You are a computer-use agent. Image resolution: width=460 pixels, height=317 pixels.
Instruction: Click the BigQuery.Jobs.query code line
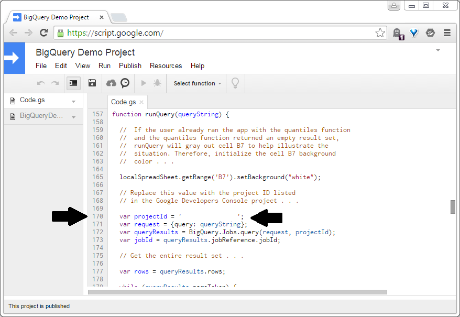[x=227, y=232]
